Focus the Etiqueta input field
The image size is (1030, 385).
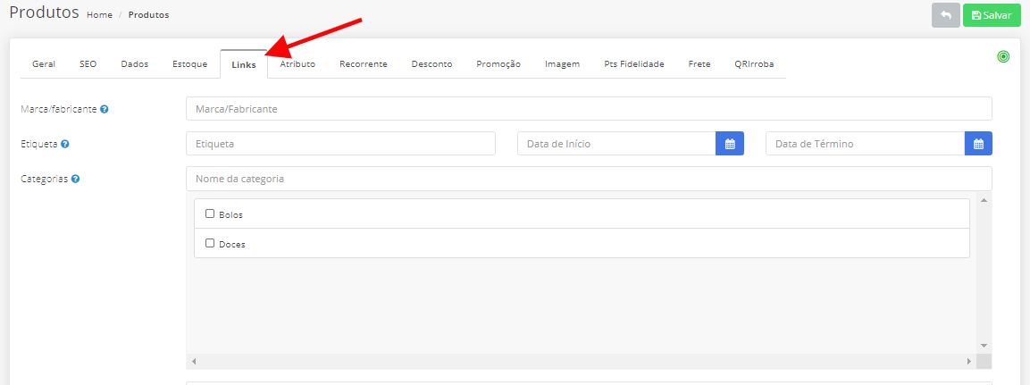[x=340, y=144]
